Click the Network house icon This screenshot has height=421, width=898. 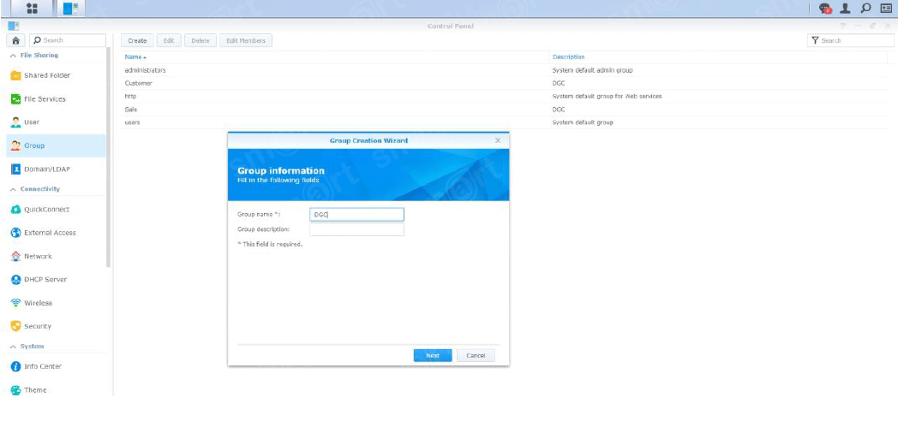coord(16,256)
